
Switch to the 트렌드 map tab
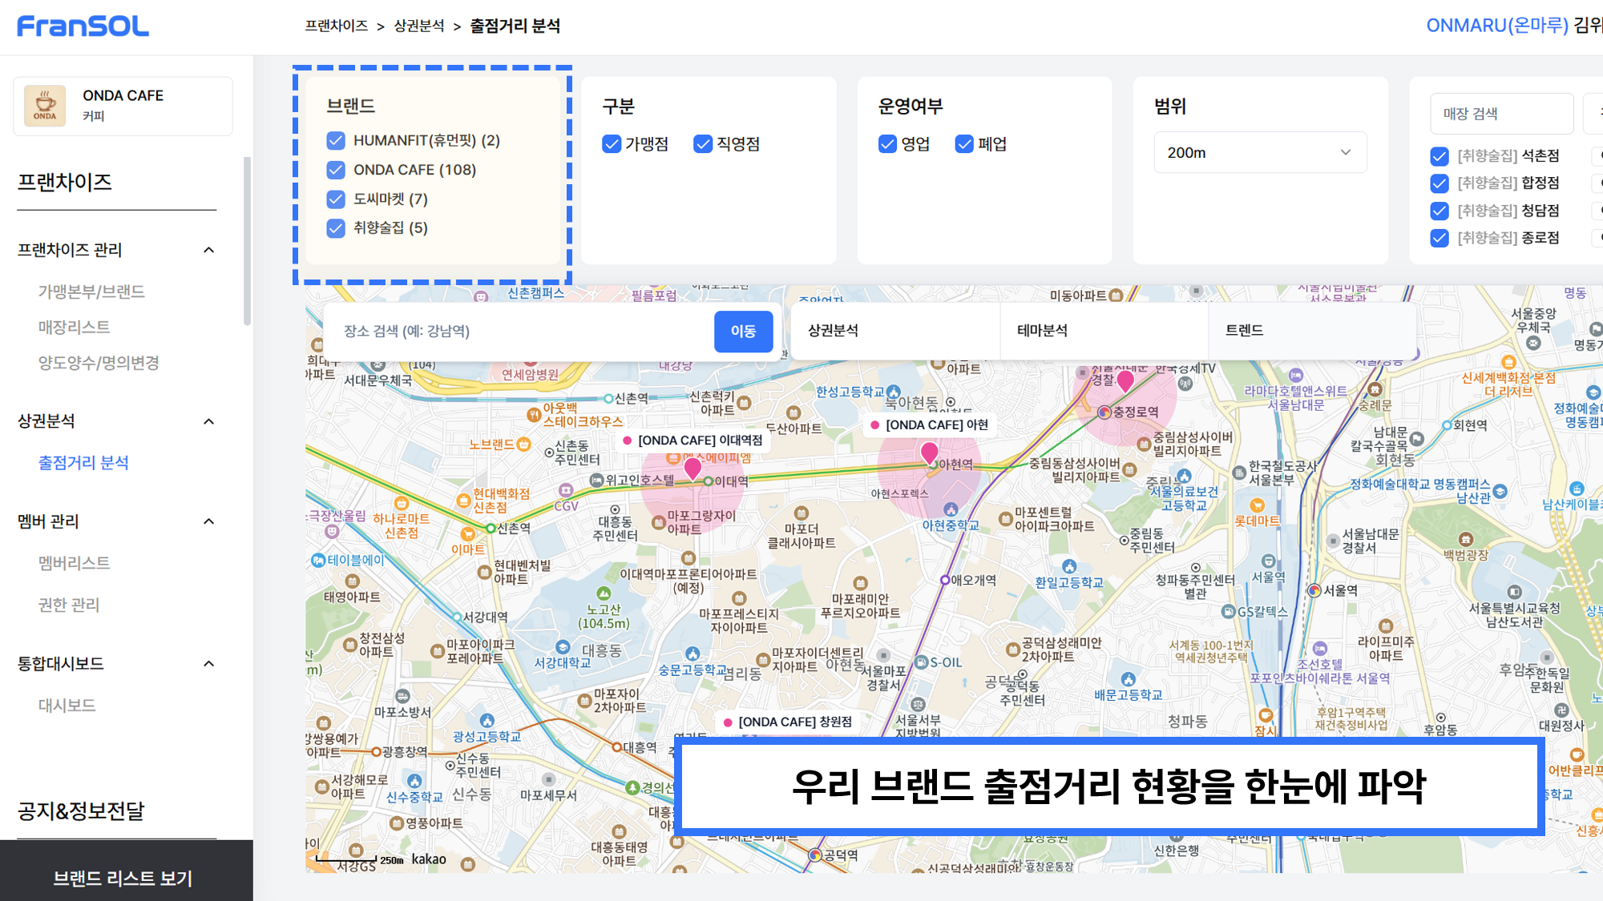coord(1312,331)
